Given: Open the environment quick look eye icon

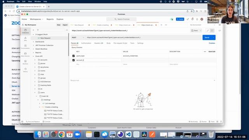Looking at the screenshot, I should [219, 25].
